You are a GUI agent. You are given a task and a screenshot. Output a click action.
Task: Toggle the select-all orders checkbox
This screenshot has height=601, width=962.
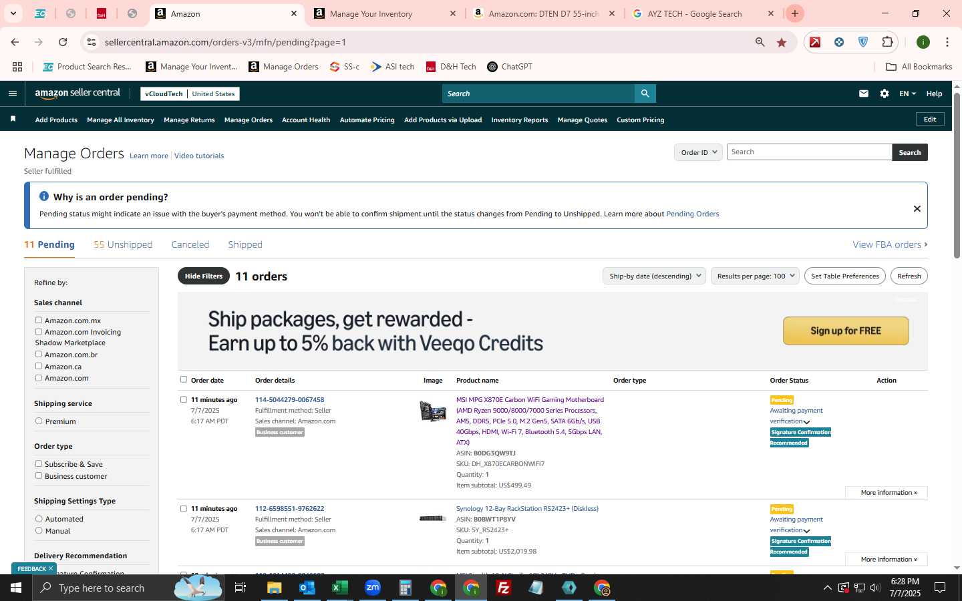point(184,380)
